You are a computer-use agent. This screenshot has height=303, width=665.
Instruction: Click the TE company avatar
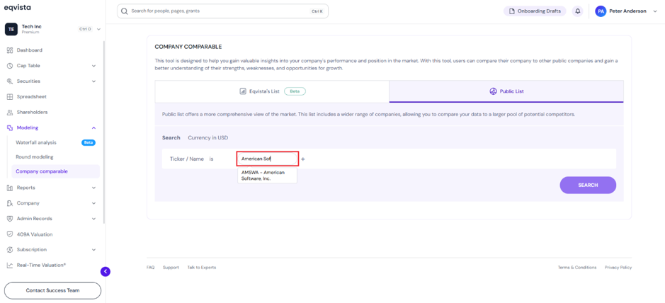tap(11, 29)
